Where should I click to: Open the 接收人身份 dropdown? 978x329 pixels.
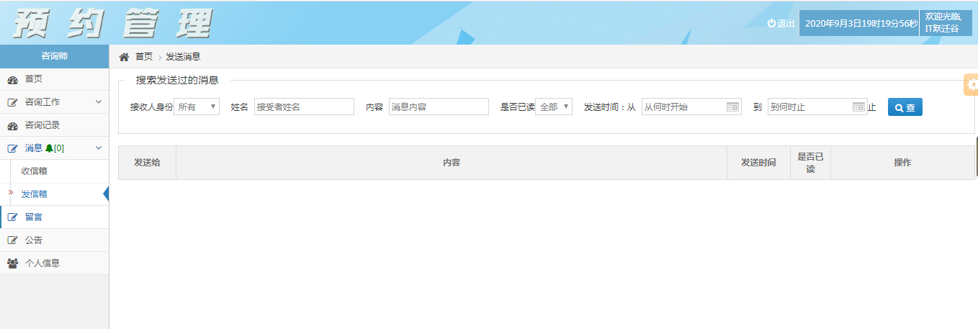[x=197, y=107]
